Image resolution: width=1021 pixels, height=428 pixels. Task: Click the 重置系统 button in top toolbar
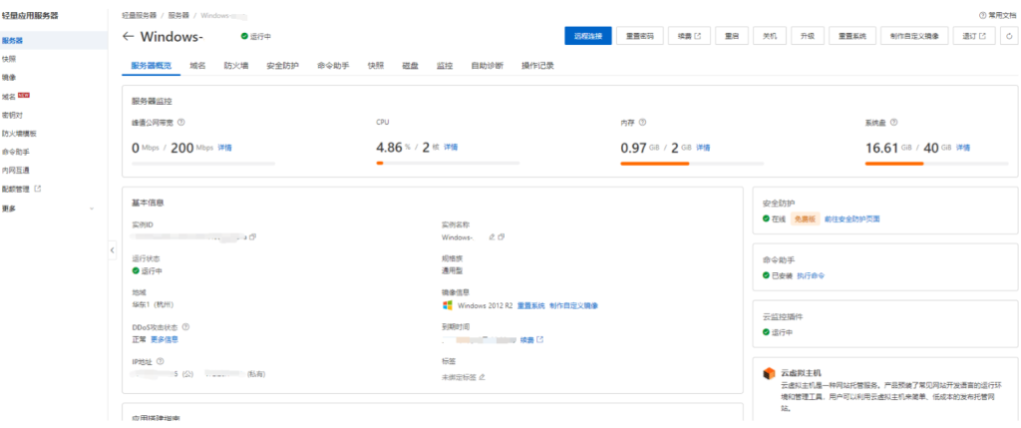(x=852, y=37)
